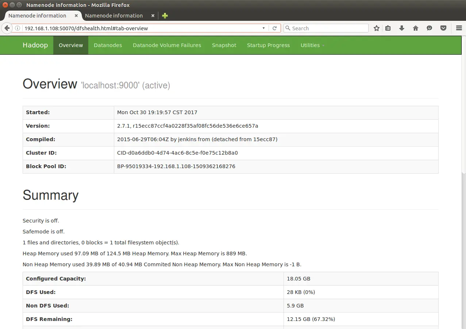This screenshot has height=329, width=466.
Task: Bookmark this page with the star icon
Action: click(377, 28)
